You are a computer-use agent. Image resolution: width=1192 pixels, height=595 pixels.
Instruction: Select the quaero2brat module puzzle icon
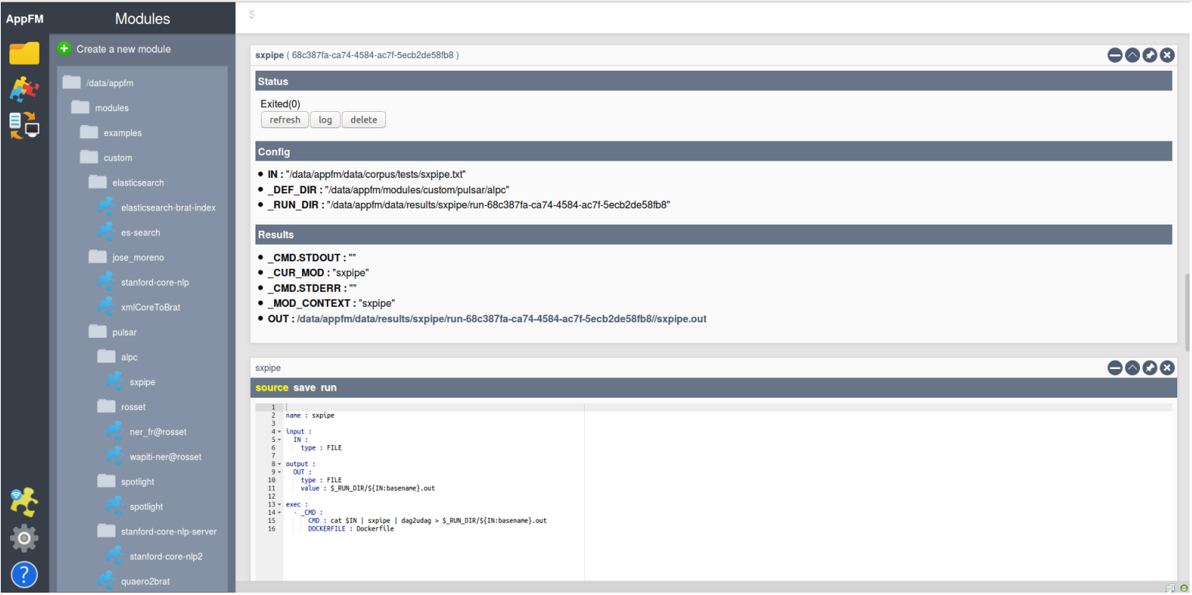(x=106, y=579)
